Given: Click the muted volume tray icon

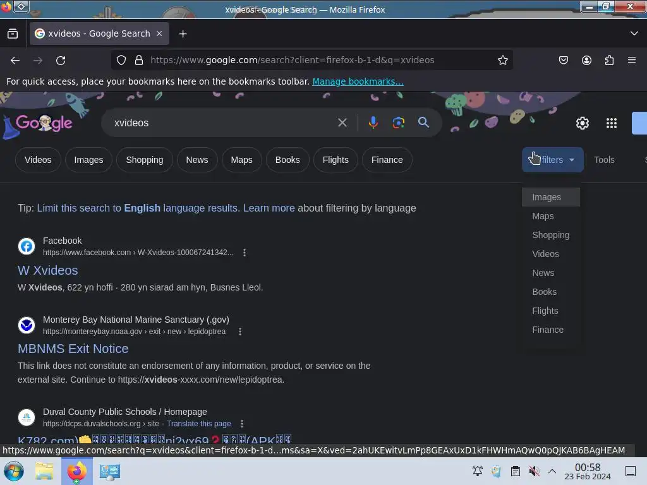Looking at the screenshot, I should pos(535,471).
